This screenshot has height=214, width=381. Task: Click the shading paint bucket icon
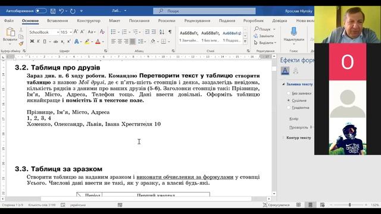pyautogui.click(x=153, y=41)
